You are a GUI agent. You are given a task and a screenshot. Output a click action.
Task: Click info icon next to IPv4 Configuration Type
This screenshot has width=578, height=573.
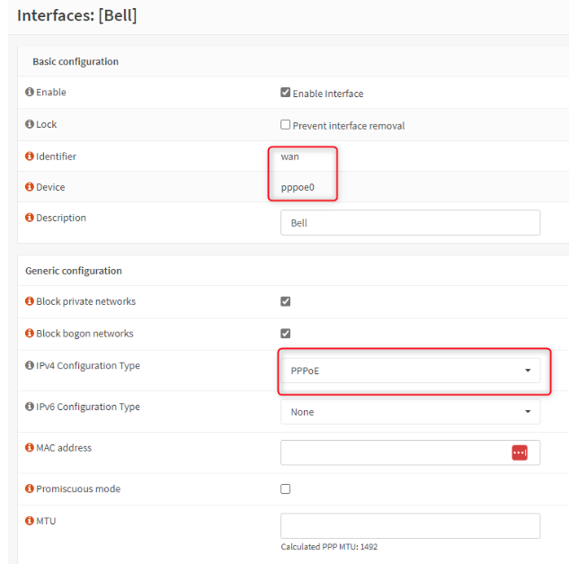30,365
